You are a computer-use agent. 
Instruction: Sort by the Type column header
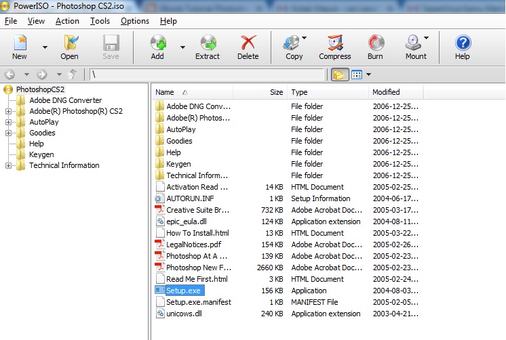(328, 92)
